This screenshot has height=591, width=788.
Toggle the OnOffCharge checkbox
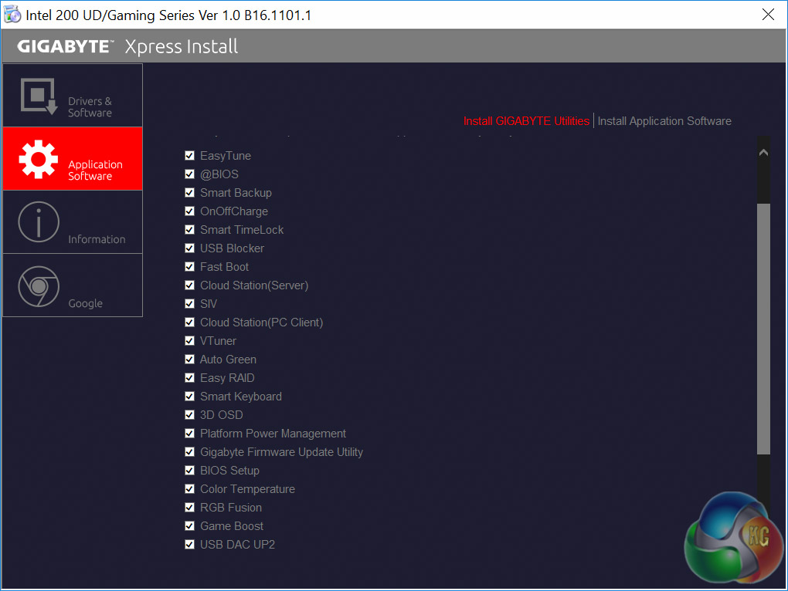point(189,211)
